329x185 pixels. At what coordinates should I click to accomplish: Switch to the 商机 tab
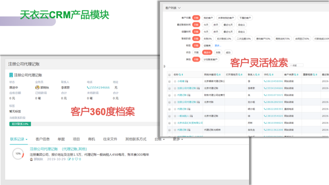(x=91, y=139)
